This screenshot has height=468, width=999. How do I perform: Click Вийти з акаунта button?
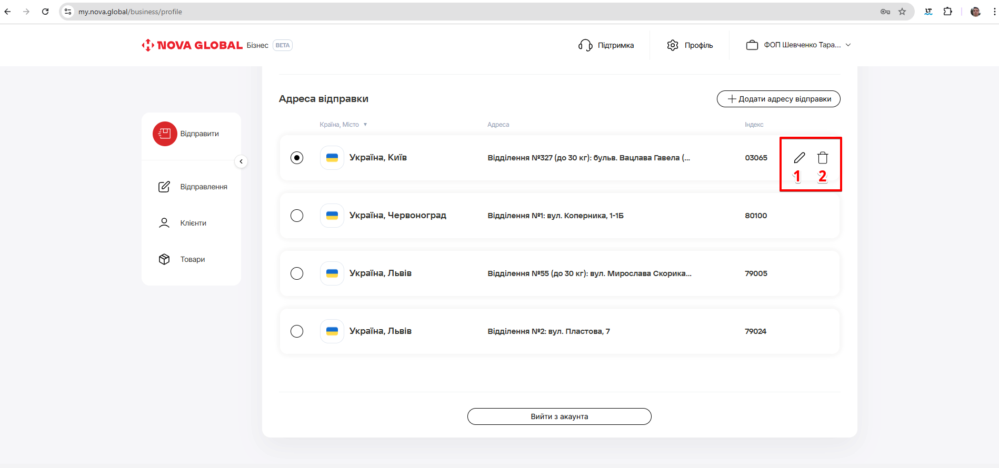tap(559, 416)
